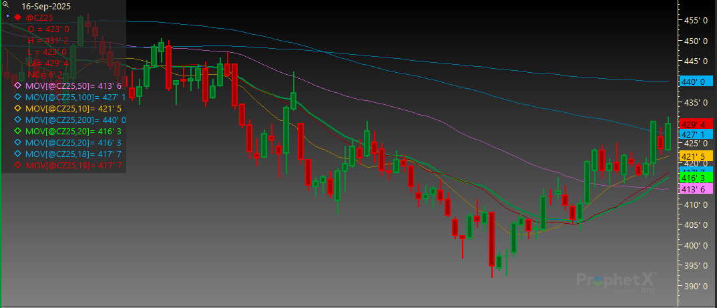
Task: Click the green diamond marker for MOV 20
Action: coord(18,132)
